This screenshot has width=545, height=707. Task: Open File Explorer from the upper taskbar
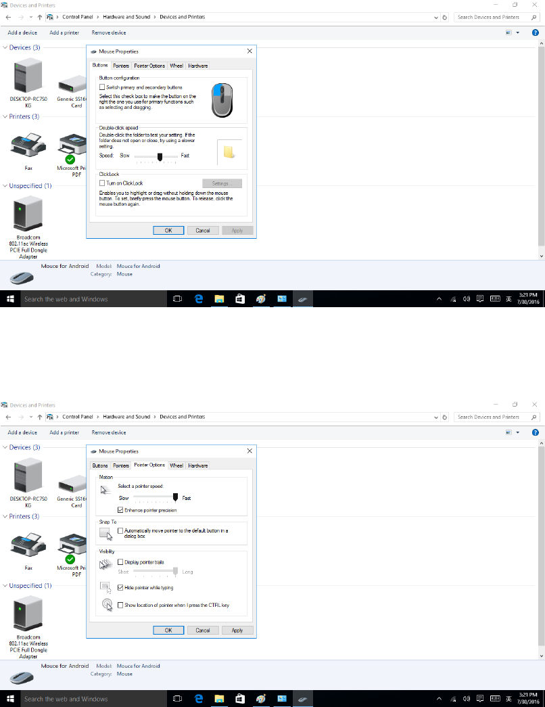[219, 298]
